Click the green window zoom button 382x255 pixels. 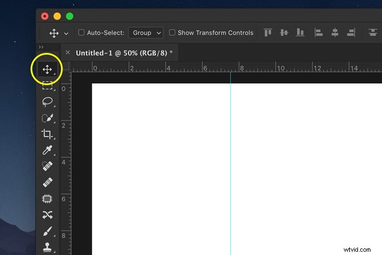click(x=70, y=16)
